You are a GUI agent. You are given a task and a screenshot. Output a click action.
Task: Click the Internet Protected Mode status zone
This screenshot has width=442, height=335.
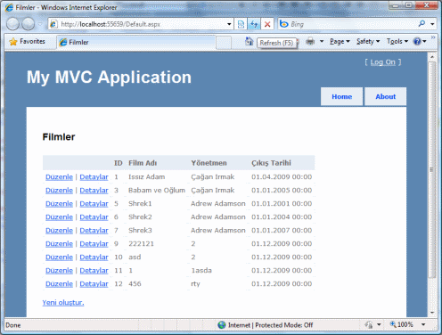266,325
